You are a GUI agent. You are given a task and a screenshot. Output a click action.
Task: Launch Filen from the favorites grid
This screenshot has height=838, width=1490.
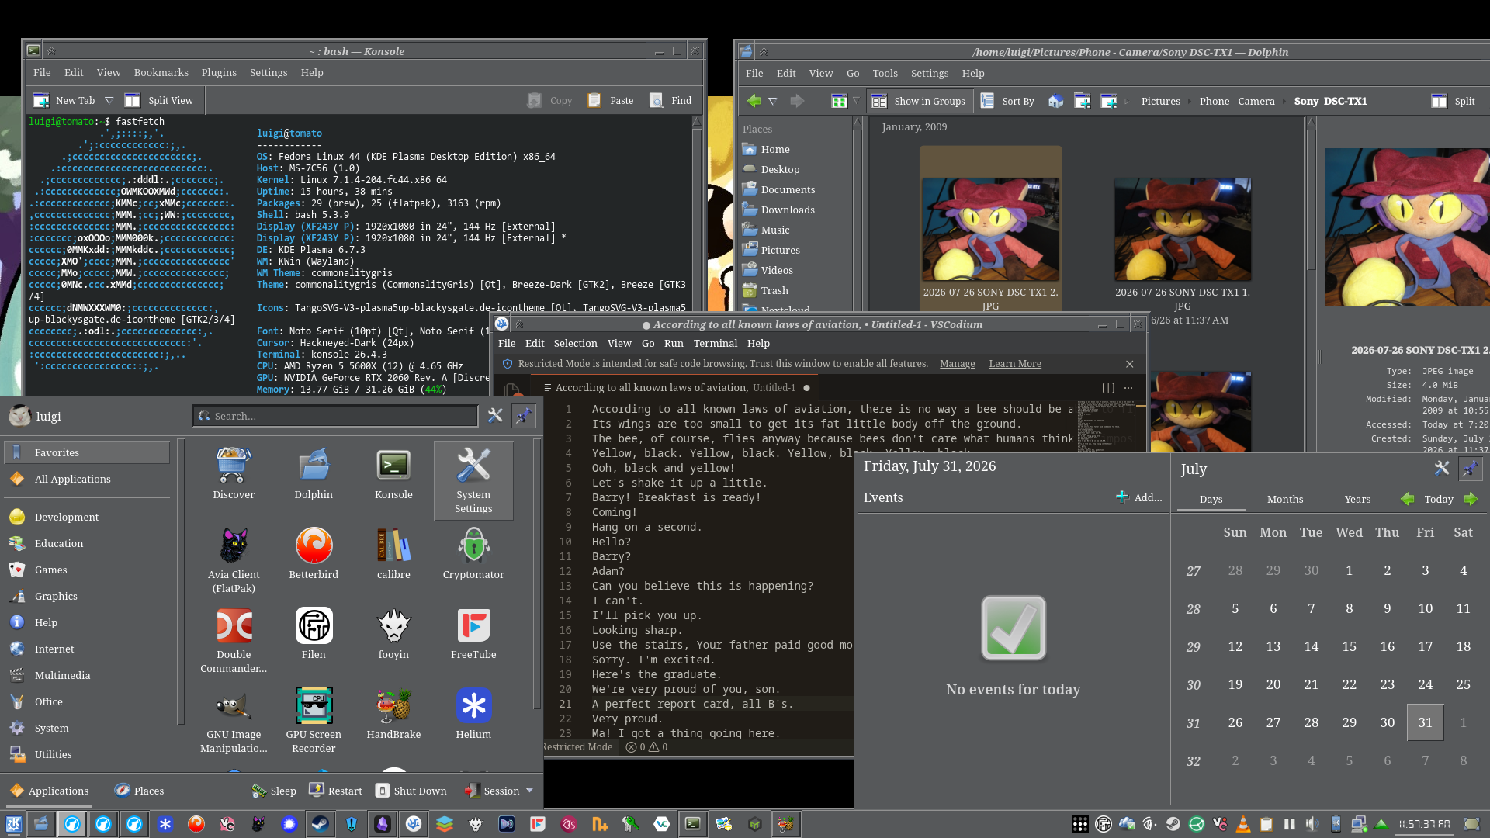coord(314,634)
